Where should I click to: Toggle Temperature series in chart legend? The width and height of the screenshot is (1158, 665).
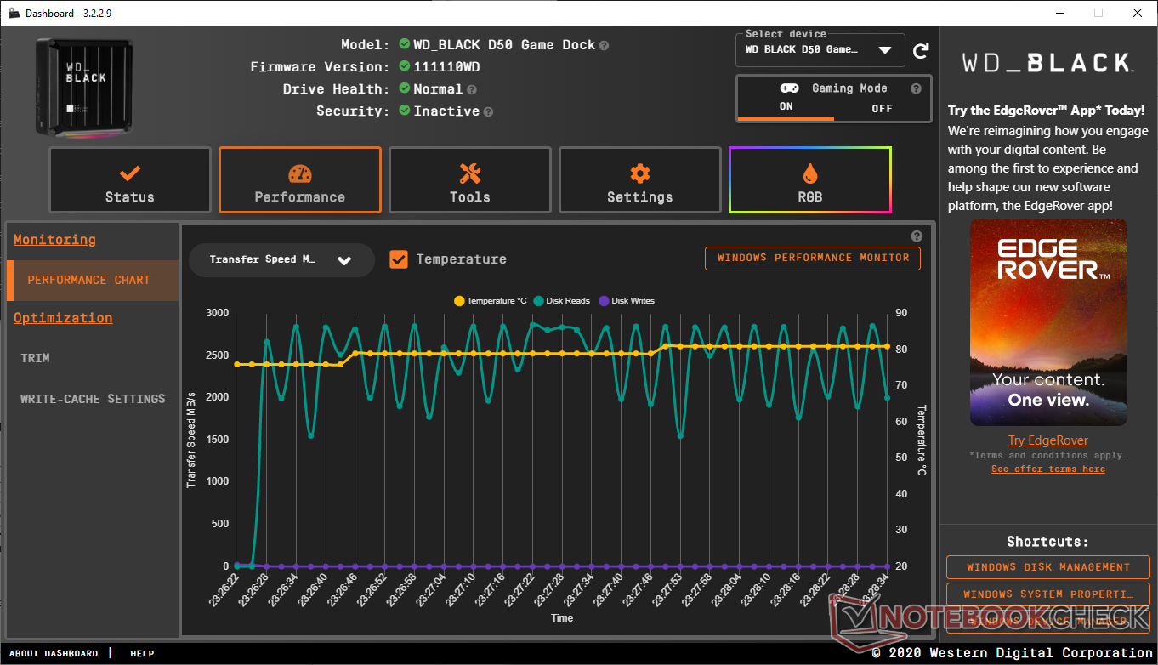[491, 301]
